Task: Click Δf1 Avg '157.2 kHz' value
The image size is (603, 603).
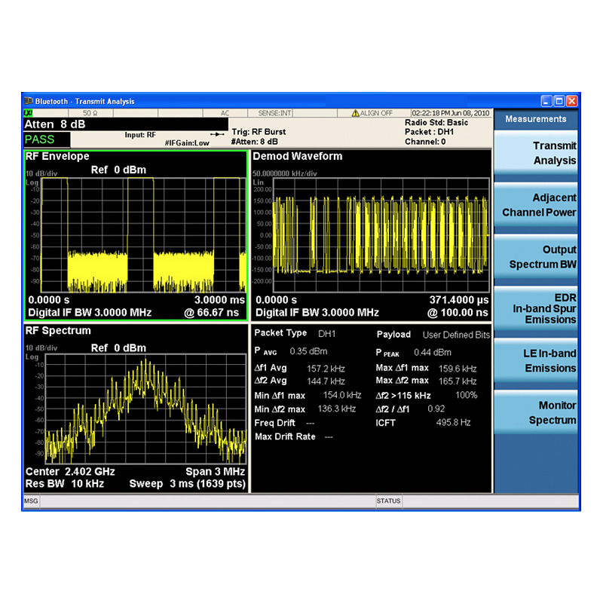Action: (326, 369)
